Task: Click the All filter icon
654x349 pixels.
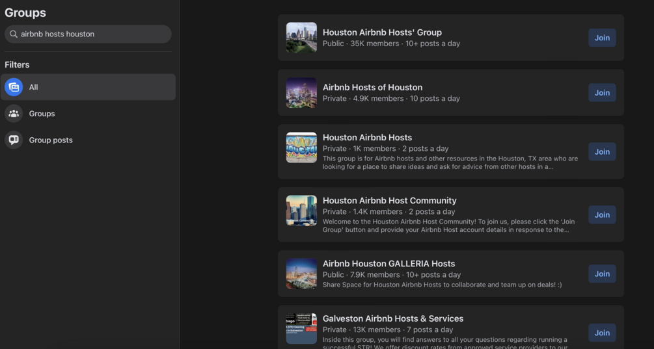Action: click(14, 87)
